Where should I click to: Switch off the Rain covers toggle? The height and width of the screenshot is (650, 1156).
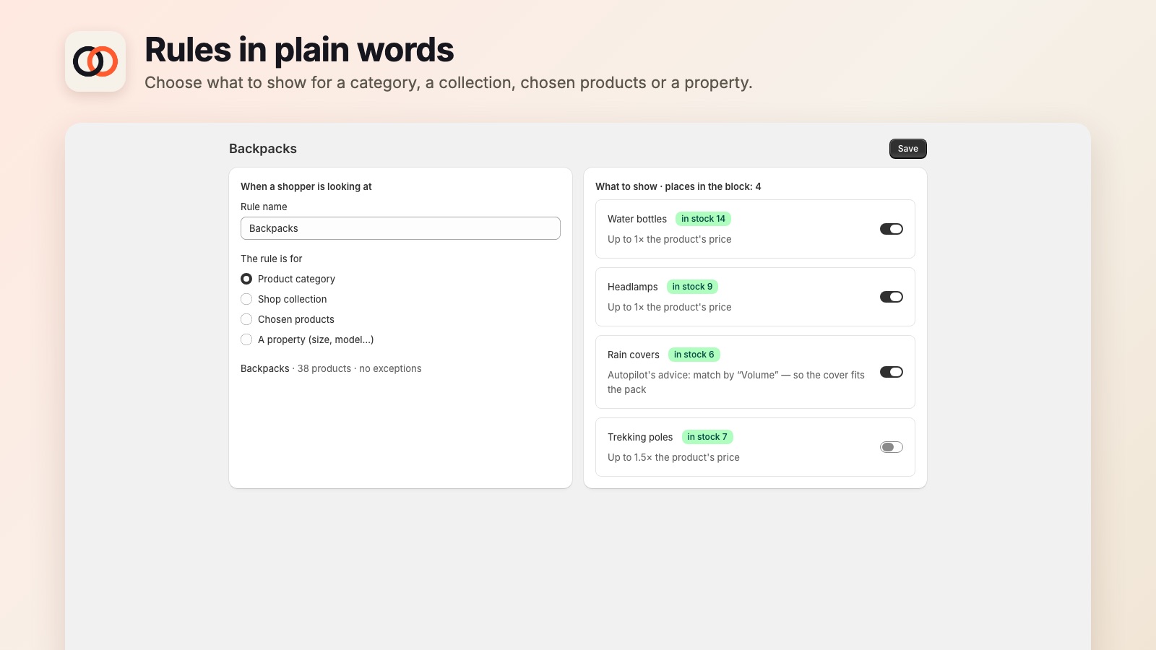(891, 372)
